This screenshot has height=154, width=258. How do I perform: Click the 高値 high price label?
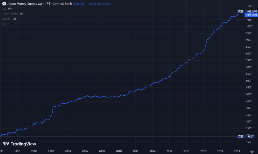(x=241, y=11)
